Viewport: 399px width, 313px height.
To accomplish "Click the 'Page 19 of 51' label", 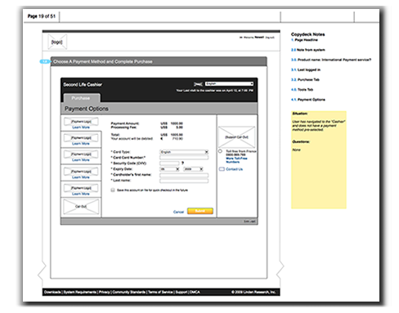I will pyautogui.click(x=42, y=16).
